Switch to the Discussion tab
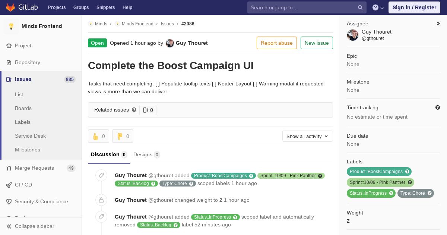This screenshot has width=447, height=235. [109, 154]
